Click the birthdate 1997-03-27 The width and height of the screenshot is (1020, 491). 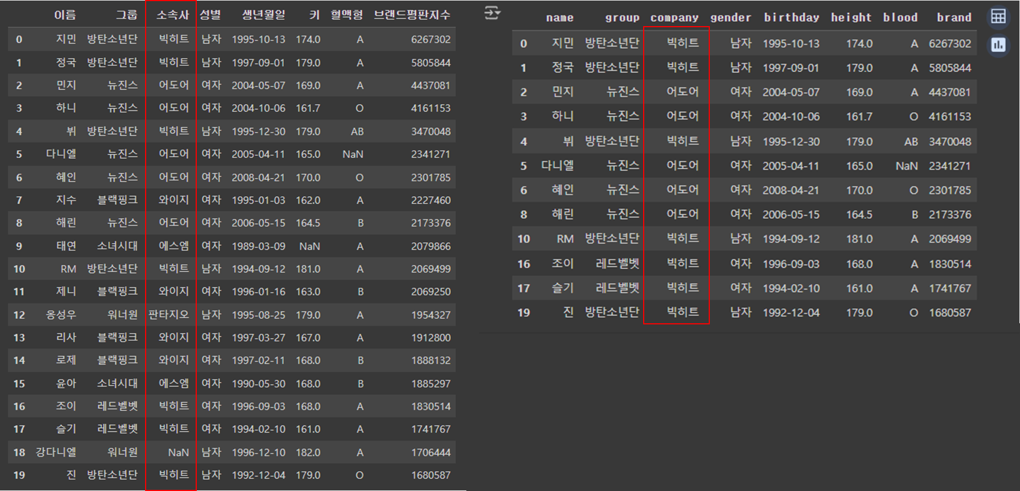pyautogui.click(x=258, y=338)
